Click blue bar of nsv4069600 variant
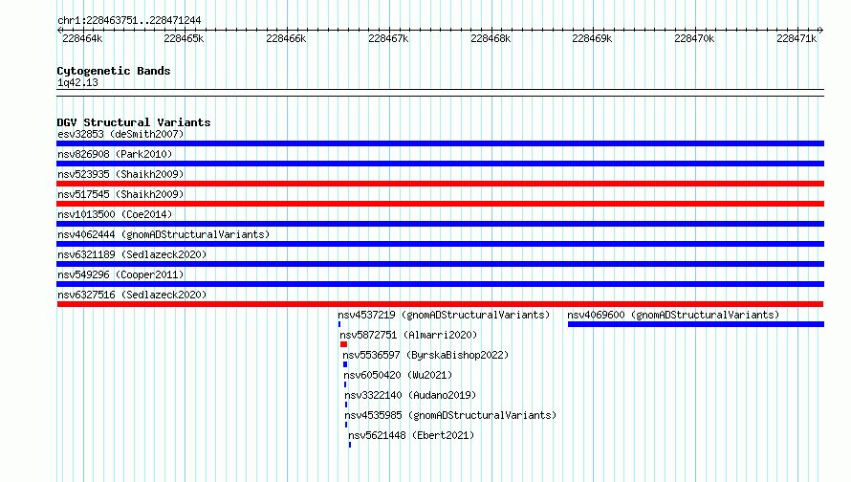 (x=696, y=324)
